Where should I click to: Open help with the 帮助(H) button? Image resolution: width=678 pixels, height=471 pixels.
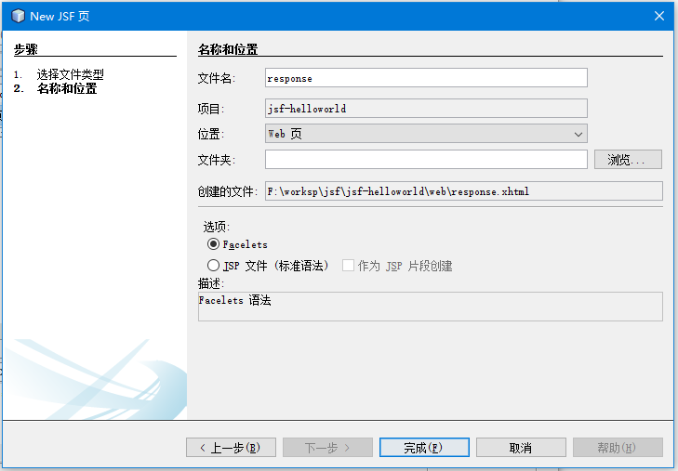click(x=618, y=448)
